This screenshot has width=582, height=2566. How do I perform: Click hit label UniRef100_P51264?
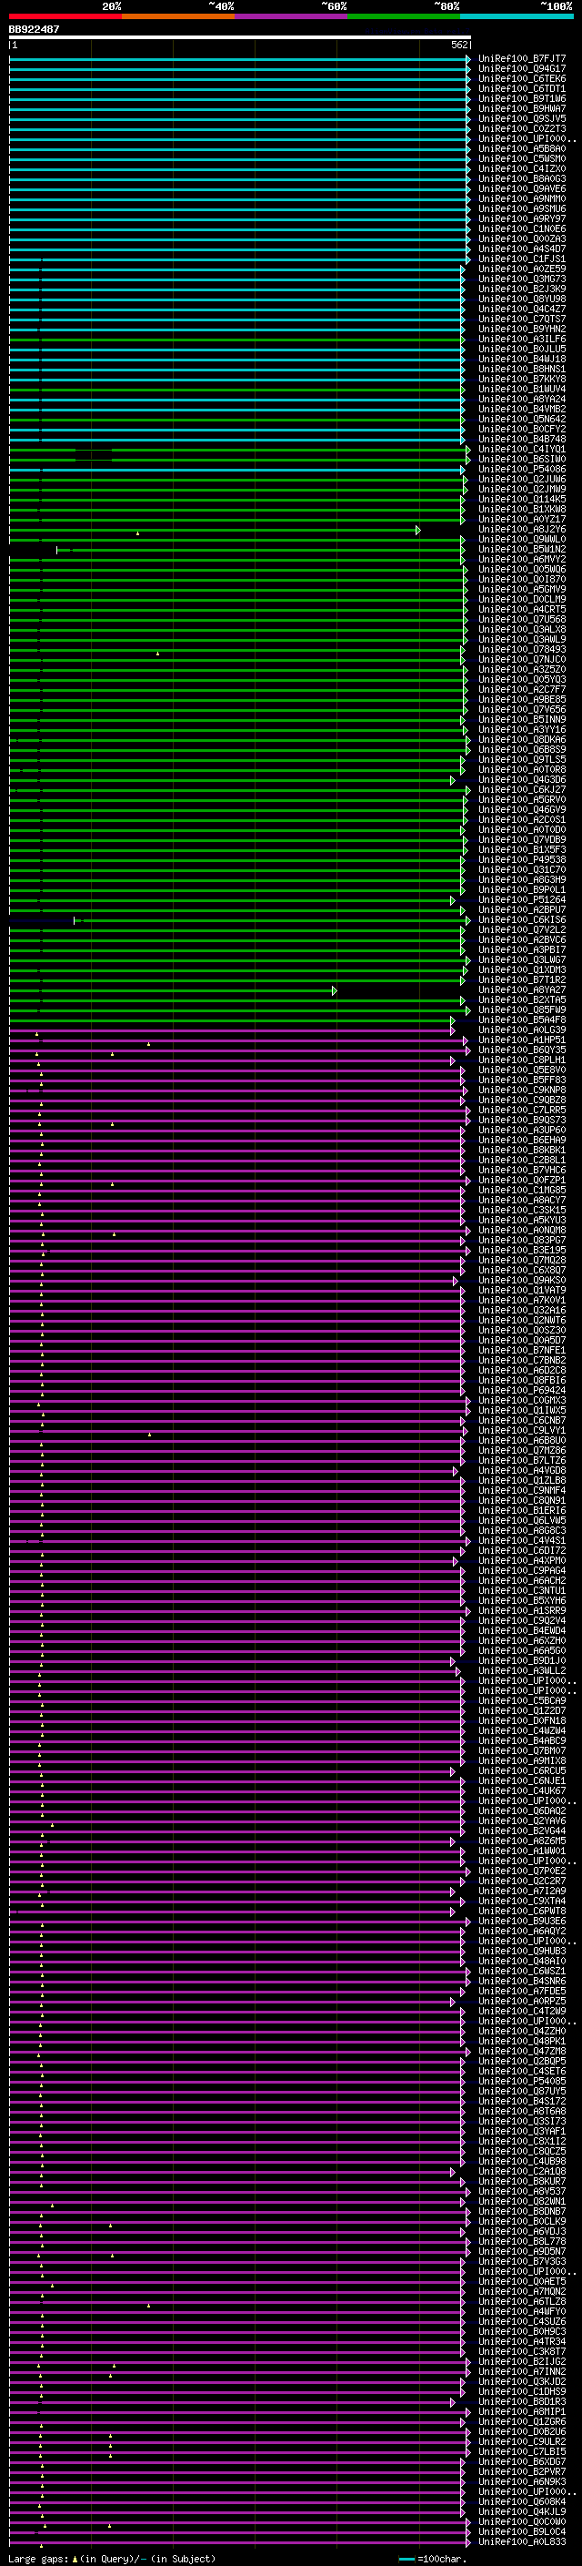tap(522, 899)
